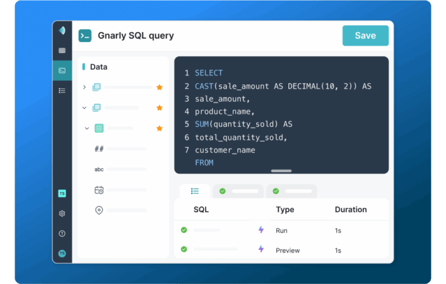446x284 pixels.
Task: Collapse the second data source chevron
Action: coord(84,108)
